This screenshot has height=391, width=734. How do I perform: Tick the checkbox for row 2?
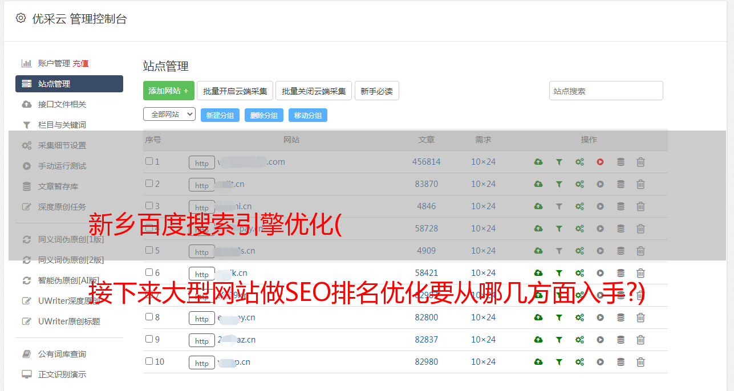pyautogui.click(x=149, y=184)
